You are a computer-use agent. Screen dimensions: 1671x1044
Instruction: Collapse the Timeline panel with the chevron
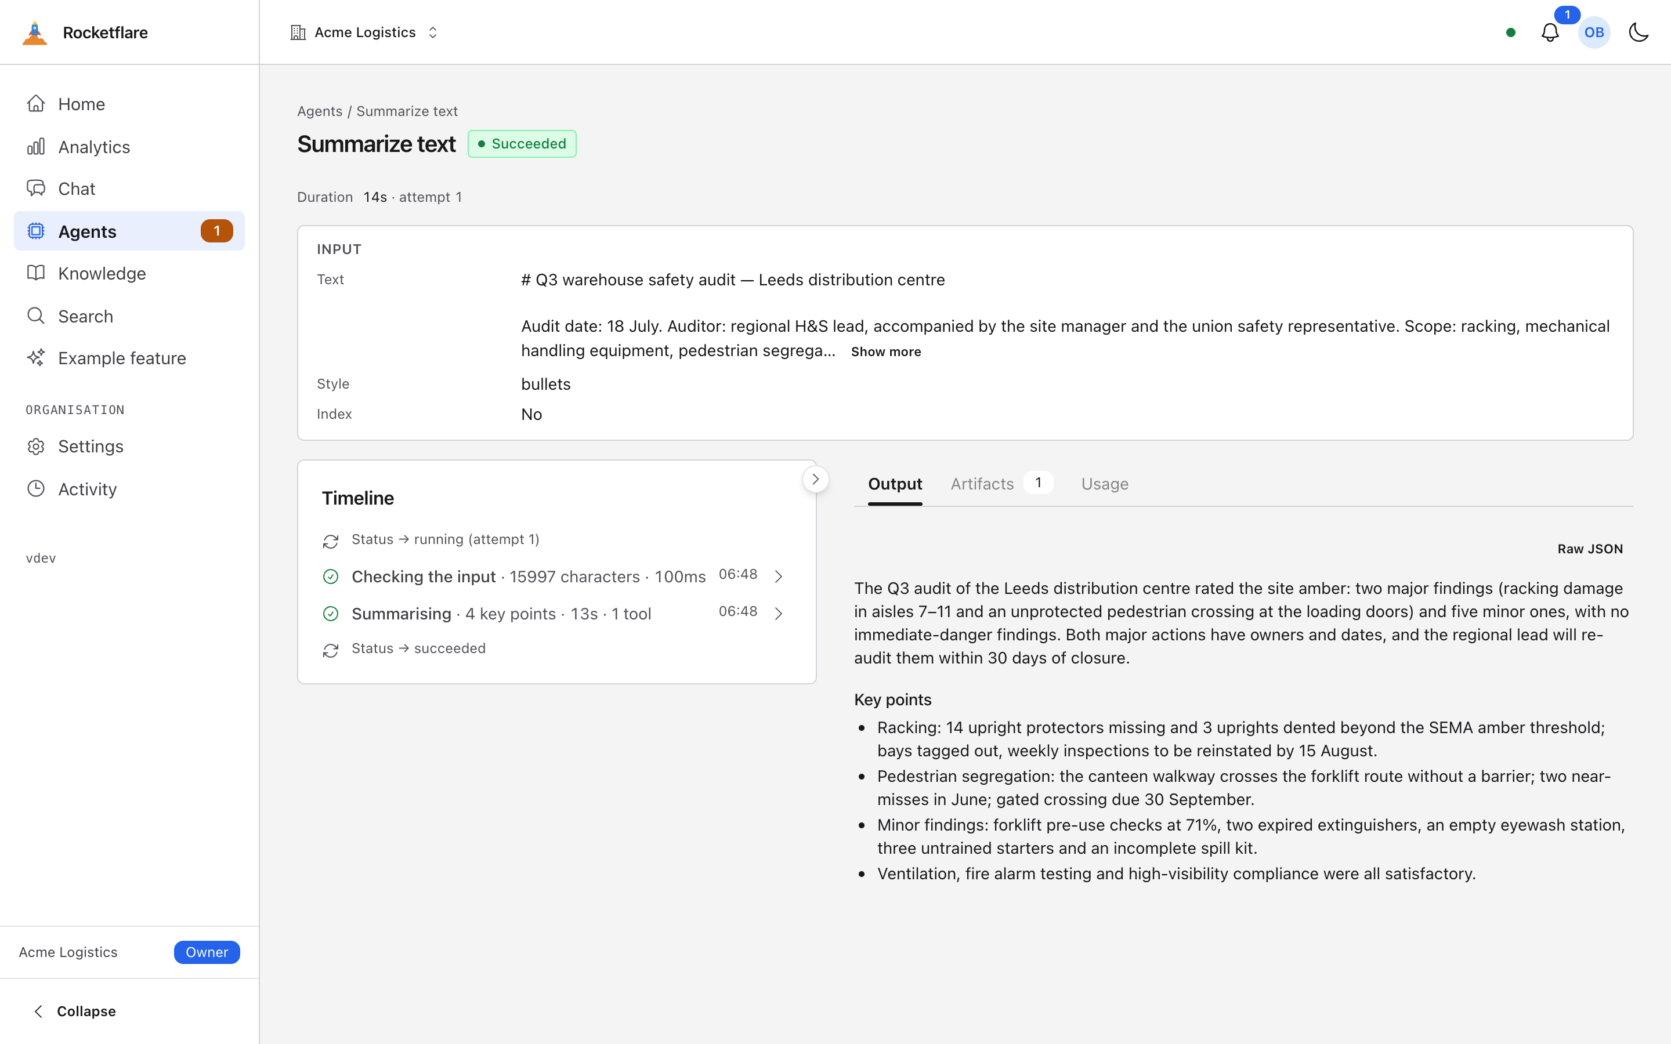(x=815, y=479)
